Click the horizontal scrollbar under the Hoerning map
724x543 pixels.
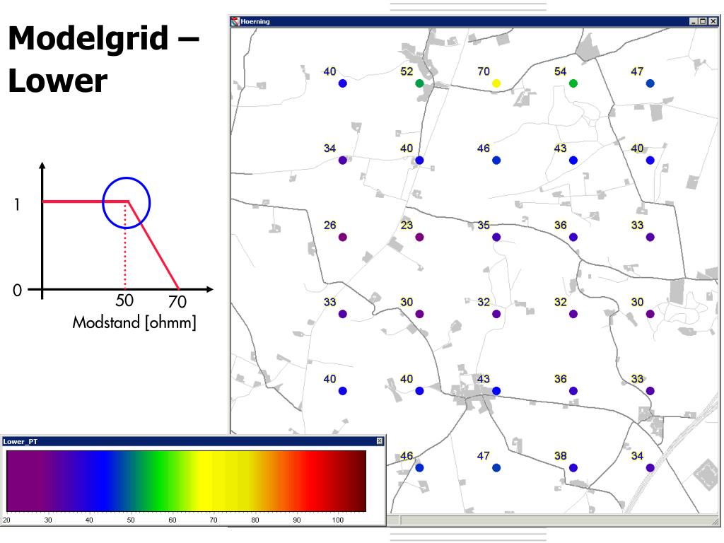tap(551, 520)
